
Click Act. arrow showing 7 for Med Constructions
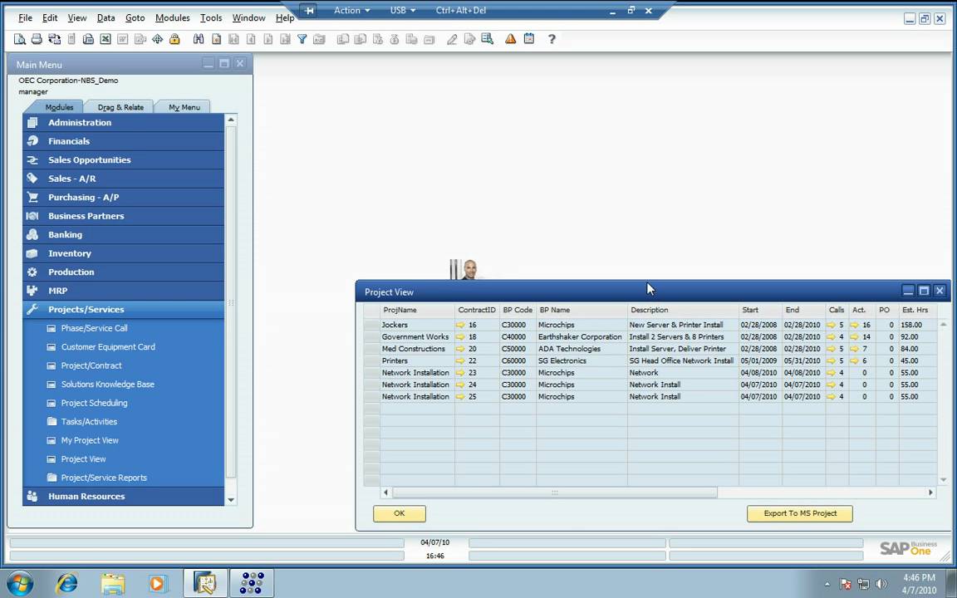855,349
